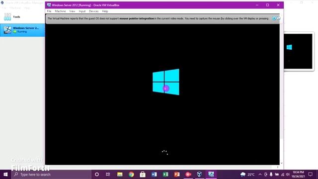This screenshot has height=179, width=318.
Task: Click VM window vertical scrollbar down arrow
Action: pyautogui.click(x=282, y=163)
